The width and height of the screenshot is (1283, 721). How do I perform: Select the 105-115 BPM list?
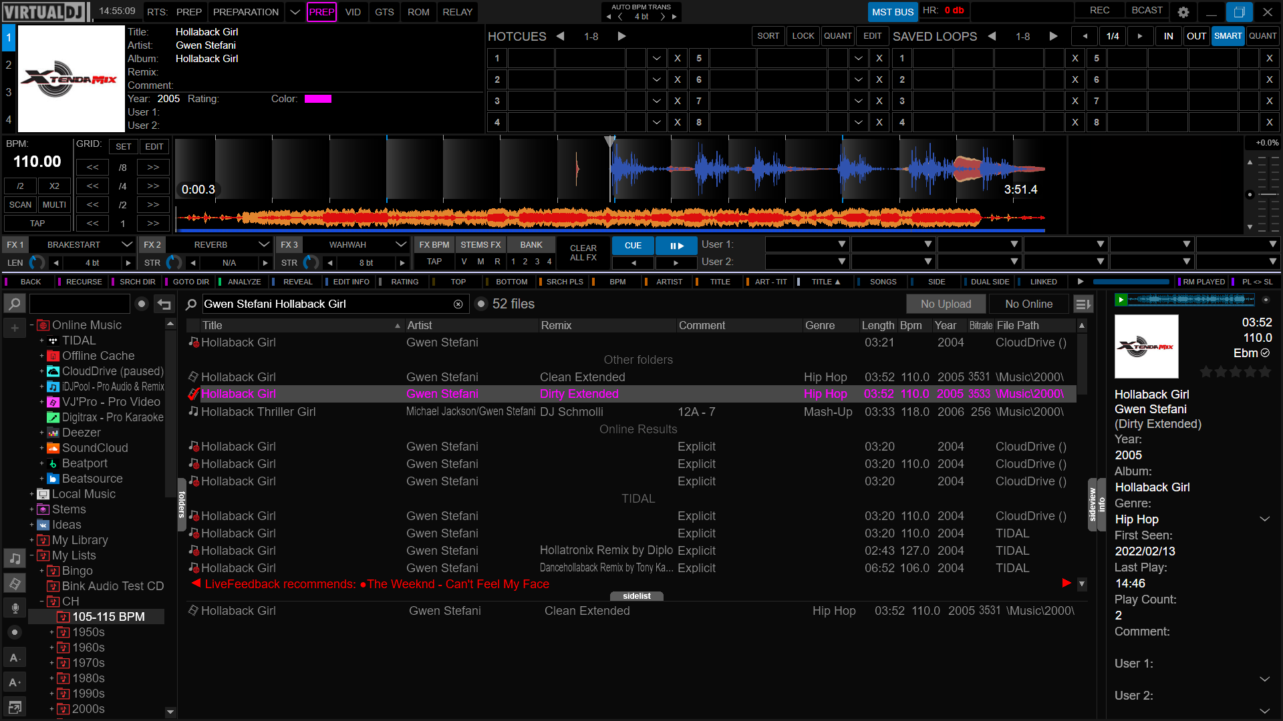pyautogui.click(x=108, y=617)
